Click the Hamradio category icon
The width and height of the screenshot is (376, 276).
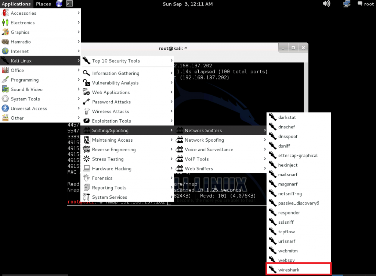(5, 42)
